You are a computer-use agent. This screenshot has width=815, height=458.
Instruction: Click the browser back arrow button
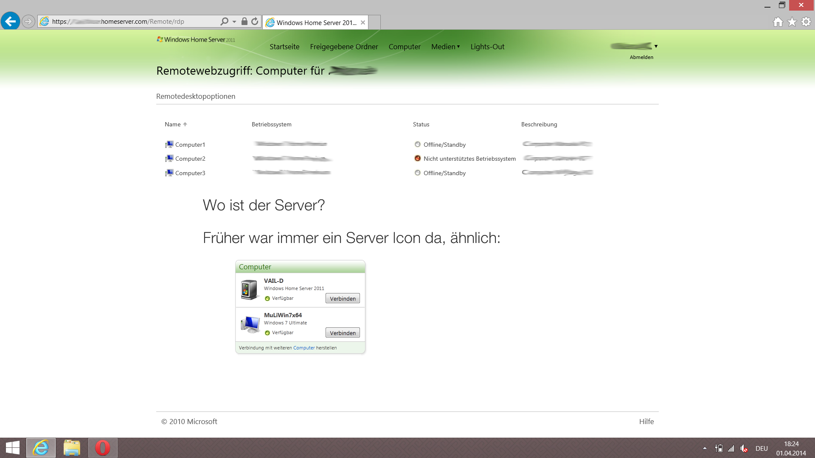coord(11,21)
